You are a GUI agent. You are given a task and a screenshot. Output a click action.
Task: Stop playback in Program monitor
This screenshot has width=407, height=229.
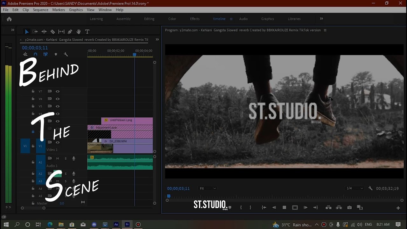point(285,207)
